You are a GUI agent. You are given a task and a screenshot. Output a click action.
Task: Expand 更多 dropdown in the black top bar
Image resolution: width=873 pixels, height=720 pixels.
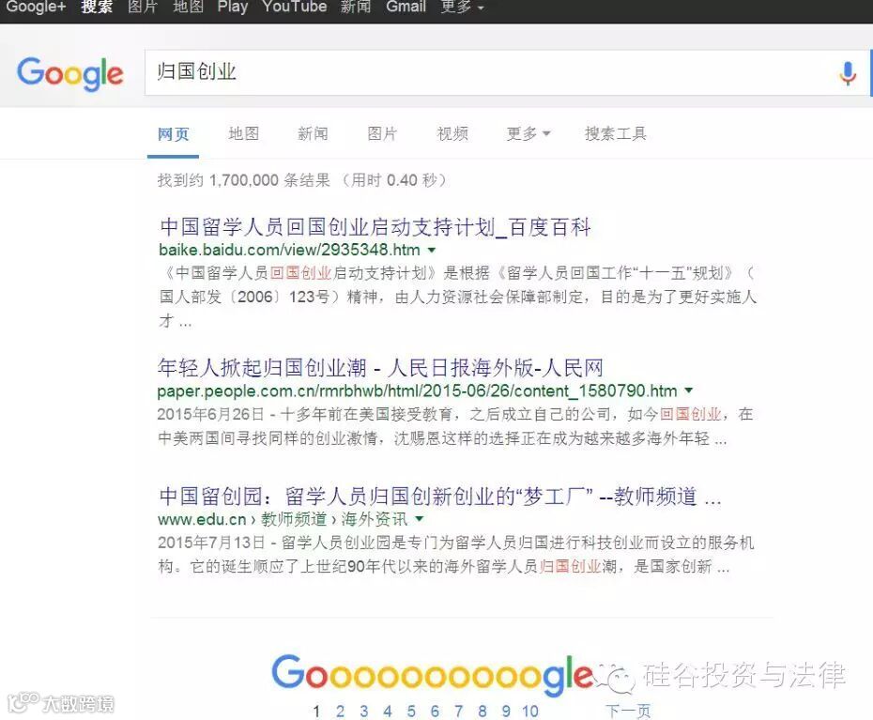pos(462,8)
